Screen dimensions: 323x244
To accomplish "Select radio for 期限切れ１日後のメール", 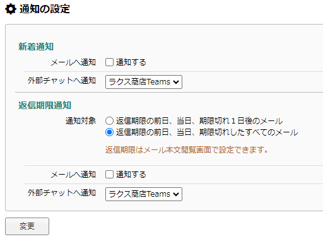I will [x=109, y=121].
